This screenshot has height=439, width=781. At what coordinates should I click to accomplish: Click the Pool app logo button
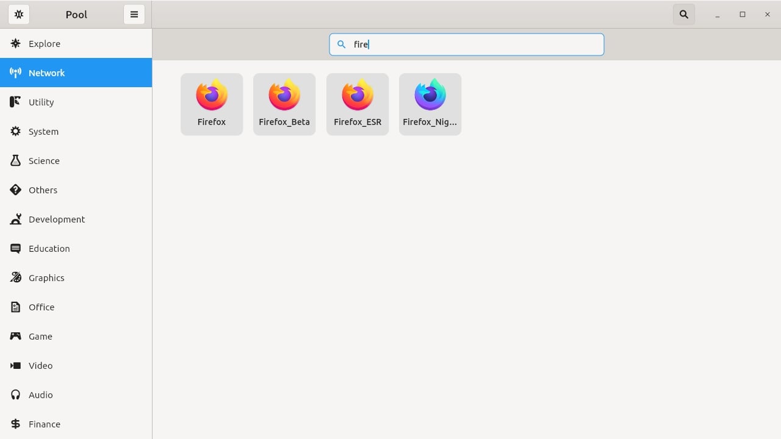pos(19,14)
